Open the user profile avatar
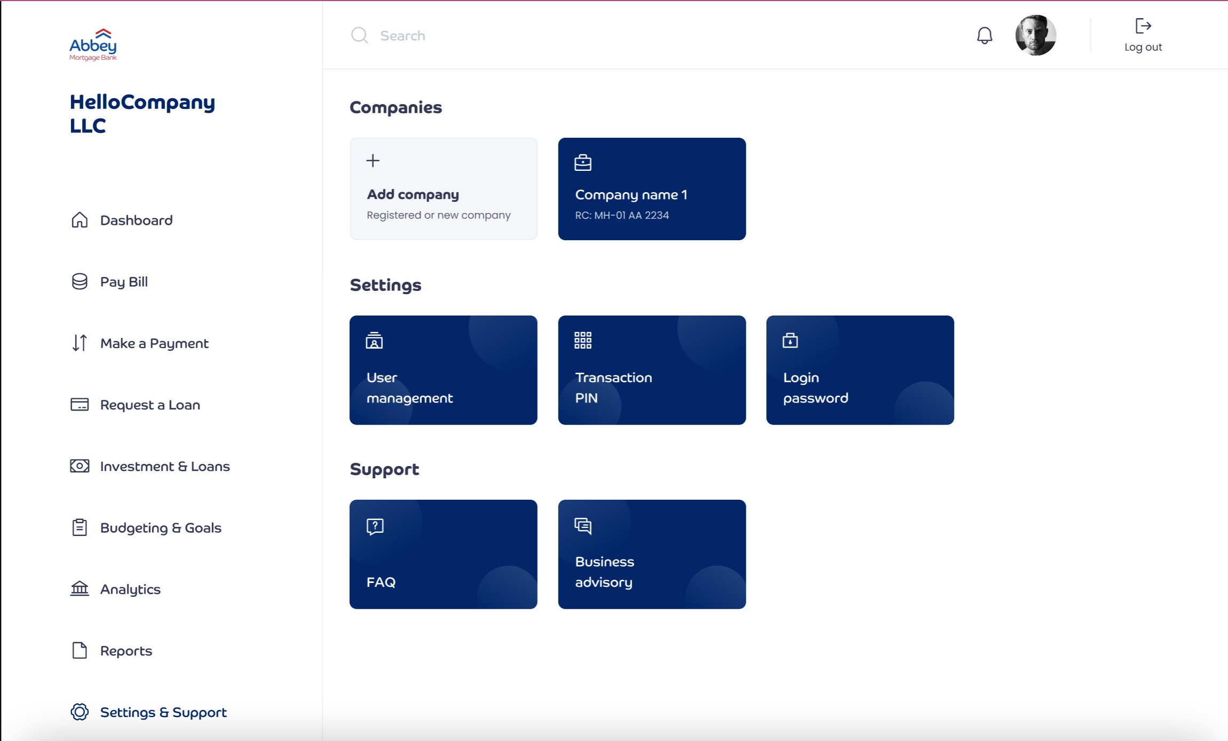Viewport: 1228px width, 741px height. tap(1035, 35)
